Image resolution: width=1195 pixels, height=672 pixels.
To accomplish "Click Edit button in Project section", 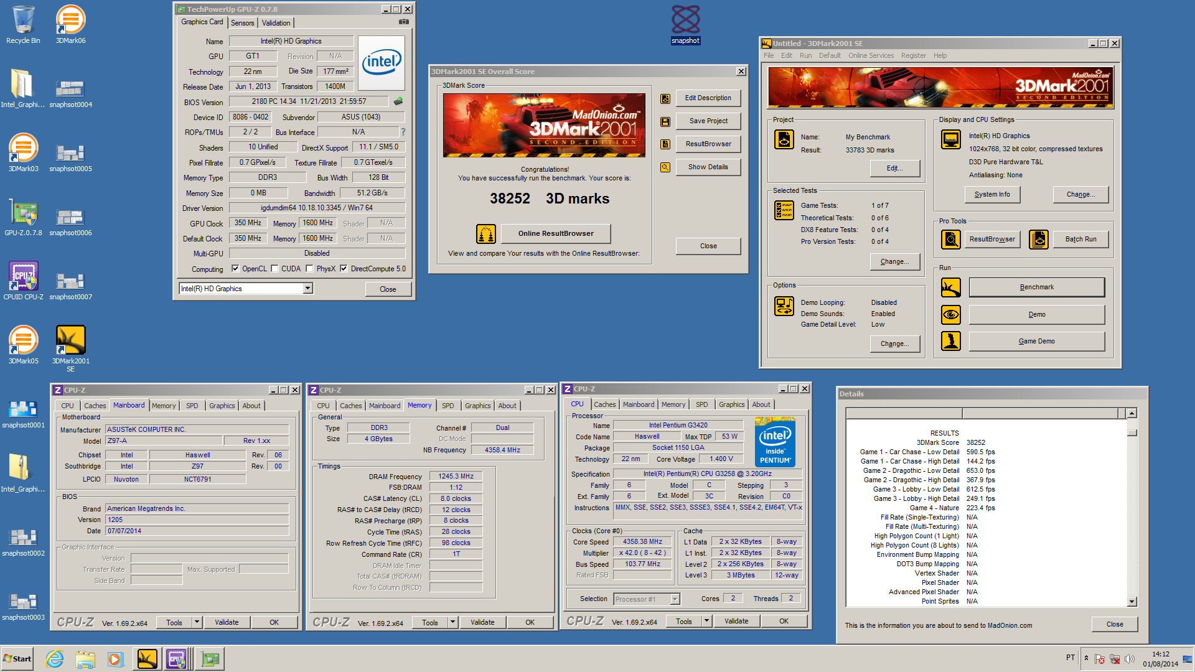I will [x=894, y=169].
